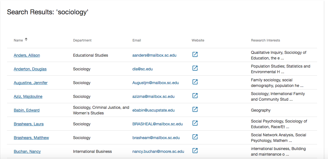
Task: Open Douglas Anderton's website link icon
Action: (195, 68)
